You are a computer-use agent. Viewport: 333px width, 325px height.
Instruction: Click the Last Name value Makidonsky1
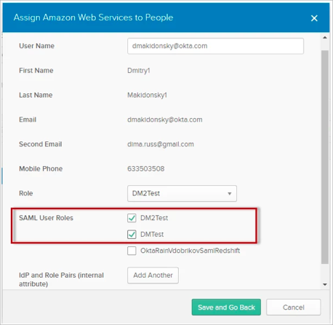click(x=147, y=95)
